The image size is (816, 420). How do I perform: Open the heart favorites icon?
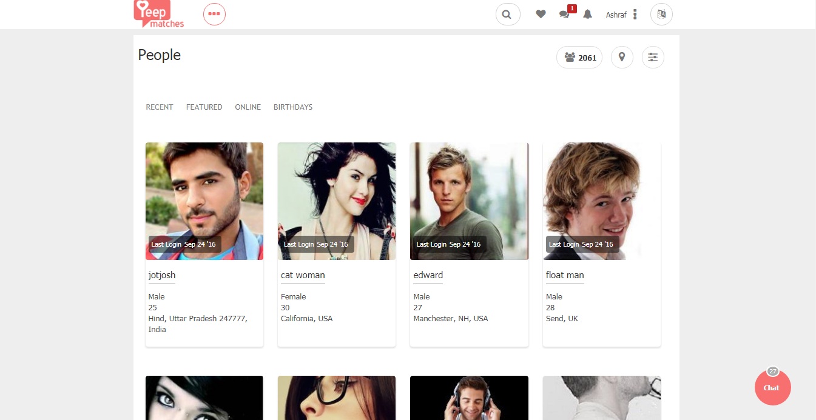[541, 14]
